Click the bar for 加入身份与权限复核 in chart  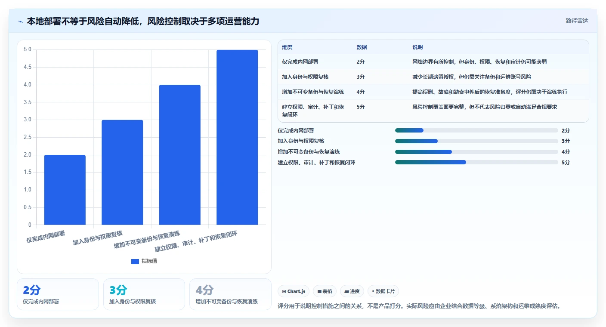(122, 172)
